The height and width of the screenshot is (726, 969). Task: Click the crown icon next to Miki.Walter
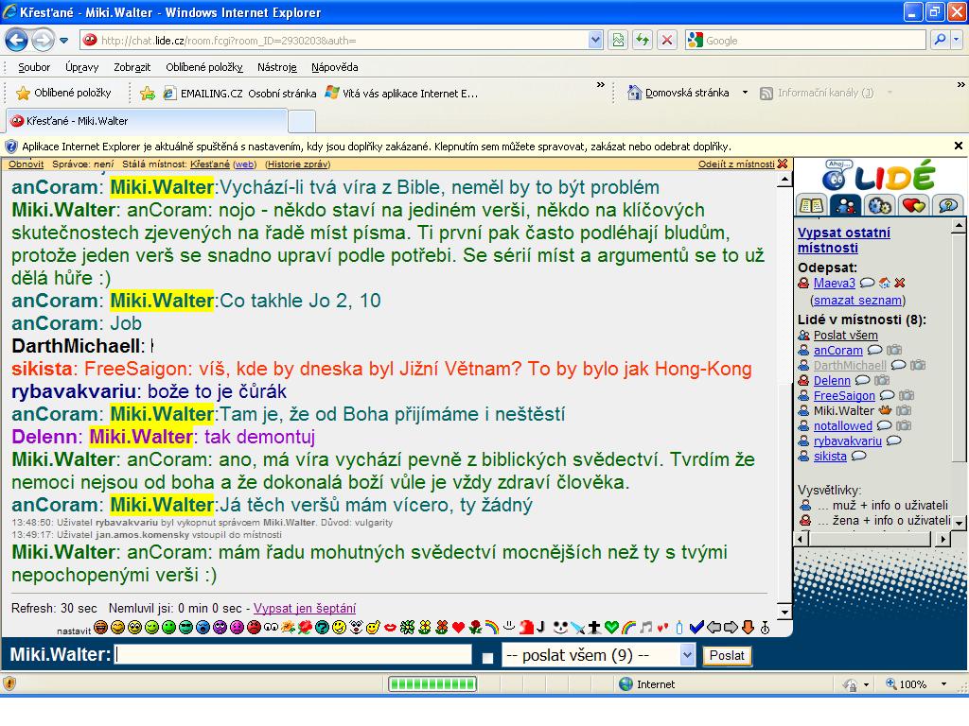[885, 410]
